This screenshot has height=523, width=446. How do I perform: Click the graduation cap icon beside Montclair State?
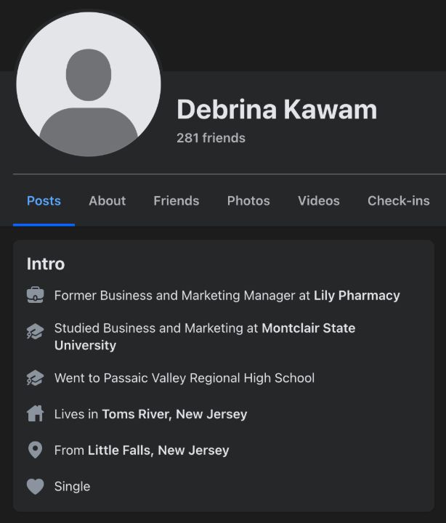click(x=35, y=331)
